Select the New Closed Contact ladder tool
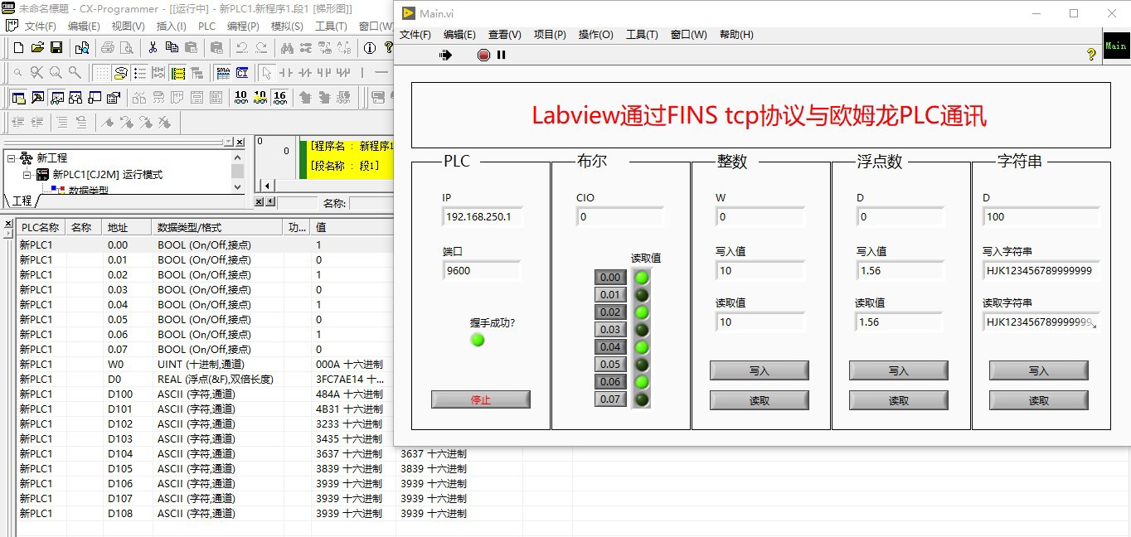1131x537 pixels. 305,74
